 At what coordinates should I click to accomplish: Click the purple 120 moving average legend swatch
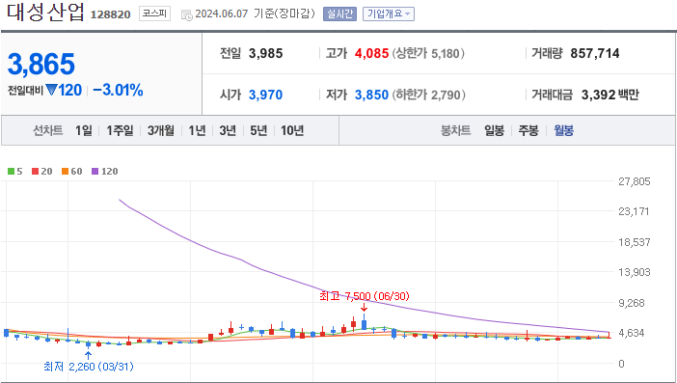click(x=95, y=172)
